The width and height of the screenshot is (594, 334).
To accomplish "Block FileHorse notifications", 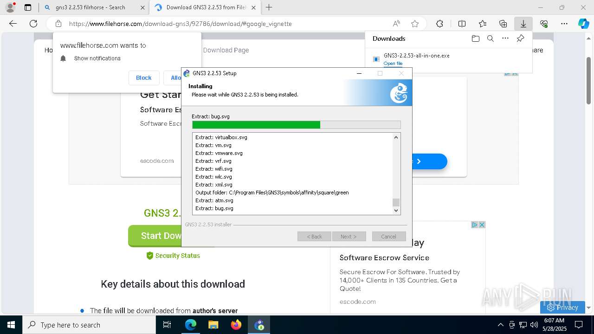I will 143,77.
